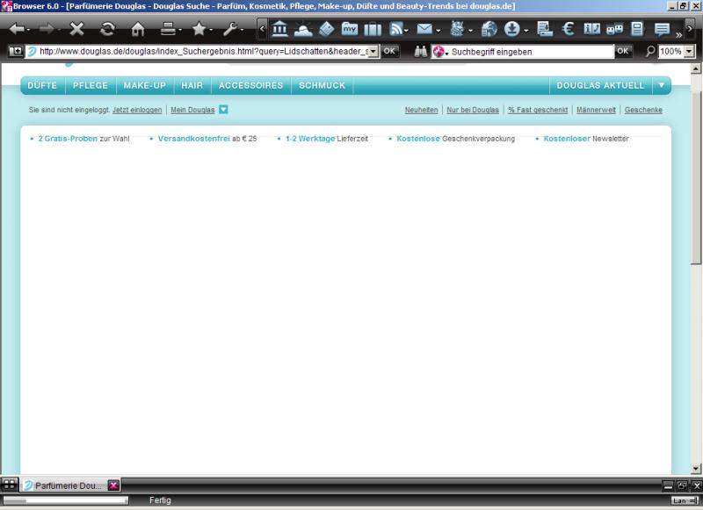This screenshot has height=510, width=703.
Task: Go back with the Back arrow
Action: pos(17,30)
